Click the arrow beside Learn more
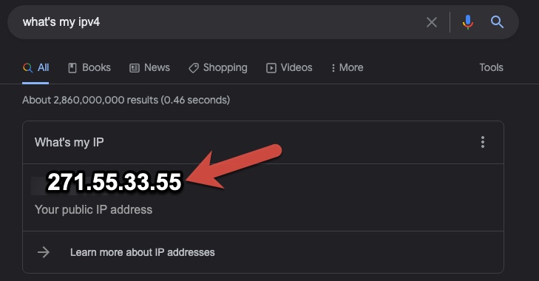Image resolution: width=539 pixels, height=281 pixels. 44,252
